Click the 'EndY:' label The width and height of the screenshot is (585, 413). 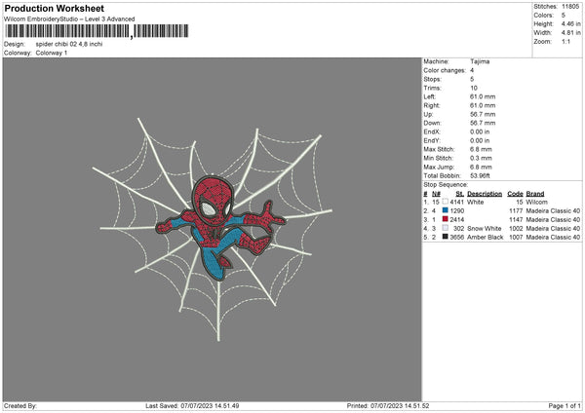(x=432, y=140)
